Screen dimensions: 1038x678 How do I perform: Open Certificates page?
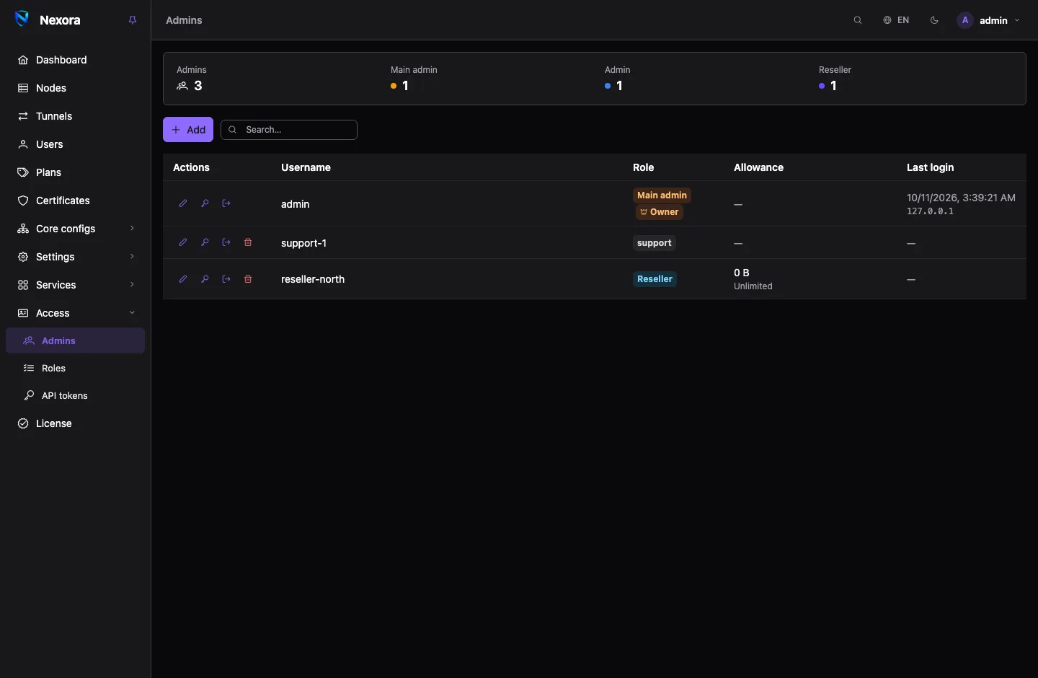point(75,201)
